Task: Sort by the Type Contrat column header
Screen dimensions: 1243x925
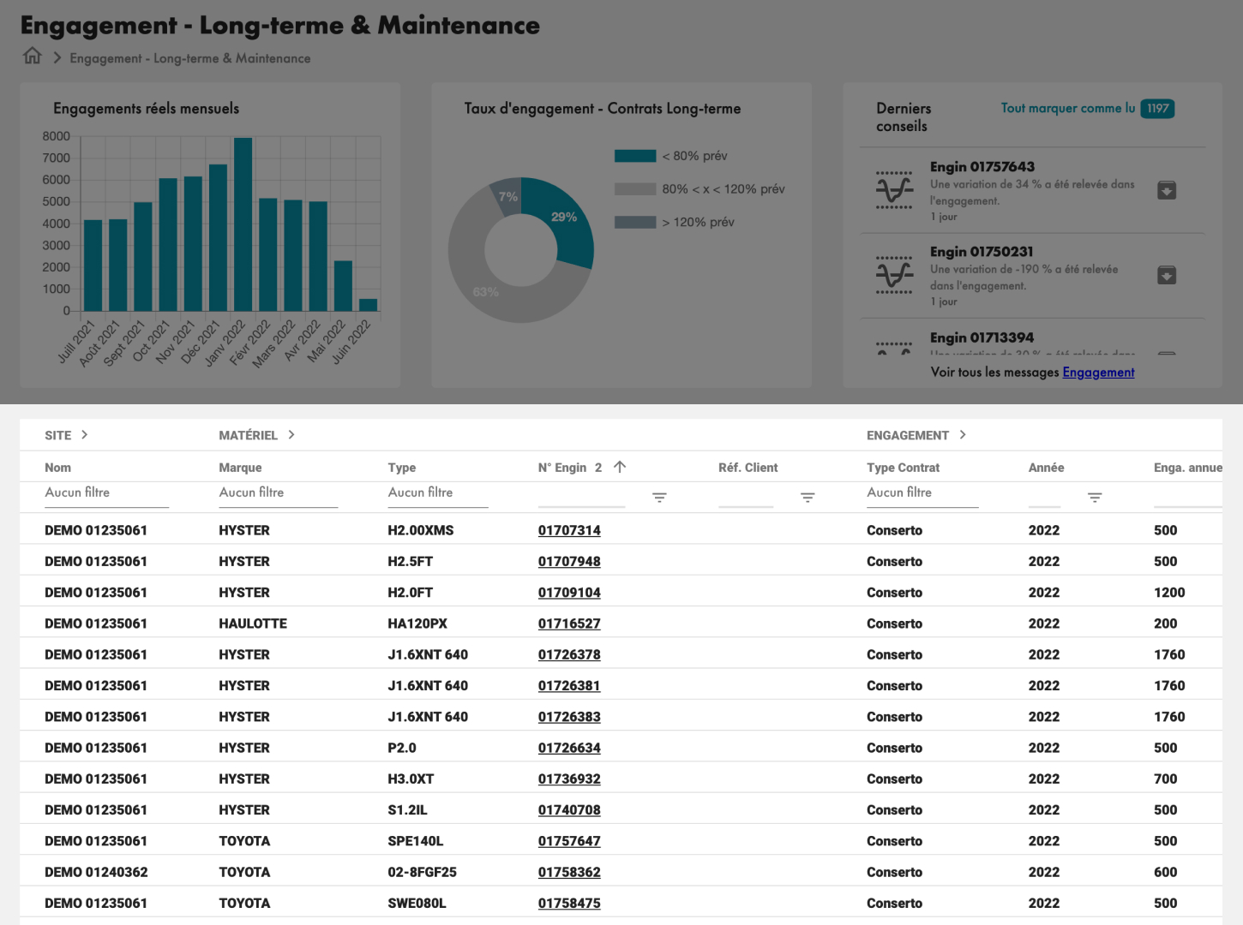Action: pos(903,468)
